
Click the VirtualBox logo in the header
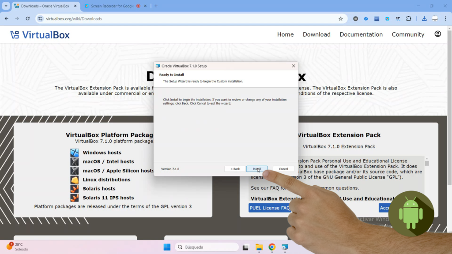tap(40, 35)
